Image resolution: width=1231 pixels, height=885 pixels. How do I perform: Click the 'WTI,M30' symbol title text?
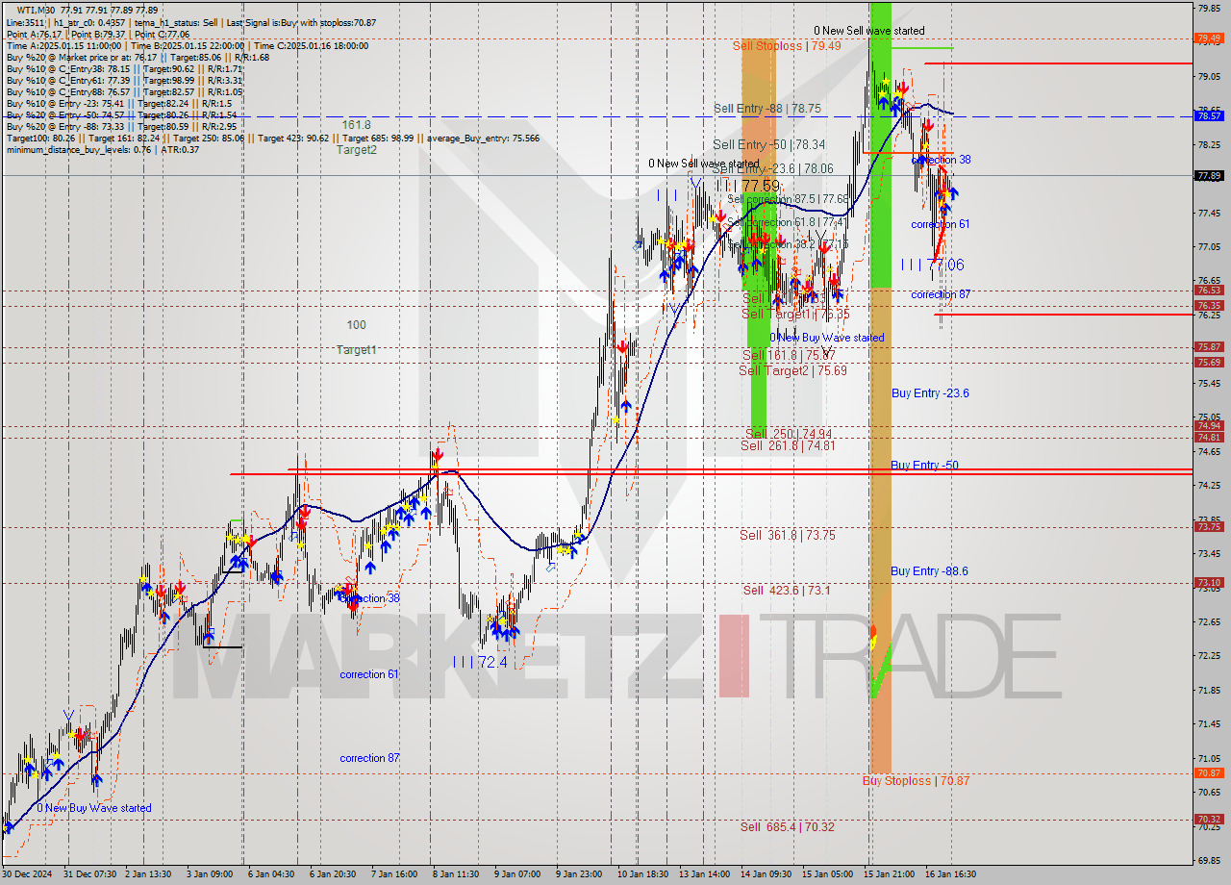click(x=38, y=9)
